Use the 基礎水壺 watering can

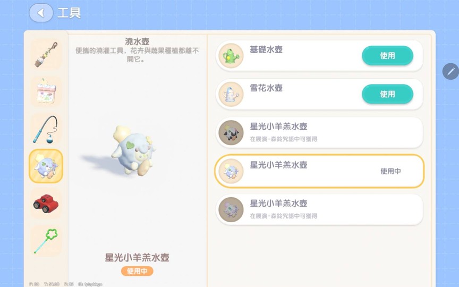click(x=387, y=55)
